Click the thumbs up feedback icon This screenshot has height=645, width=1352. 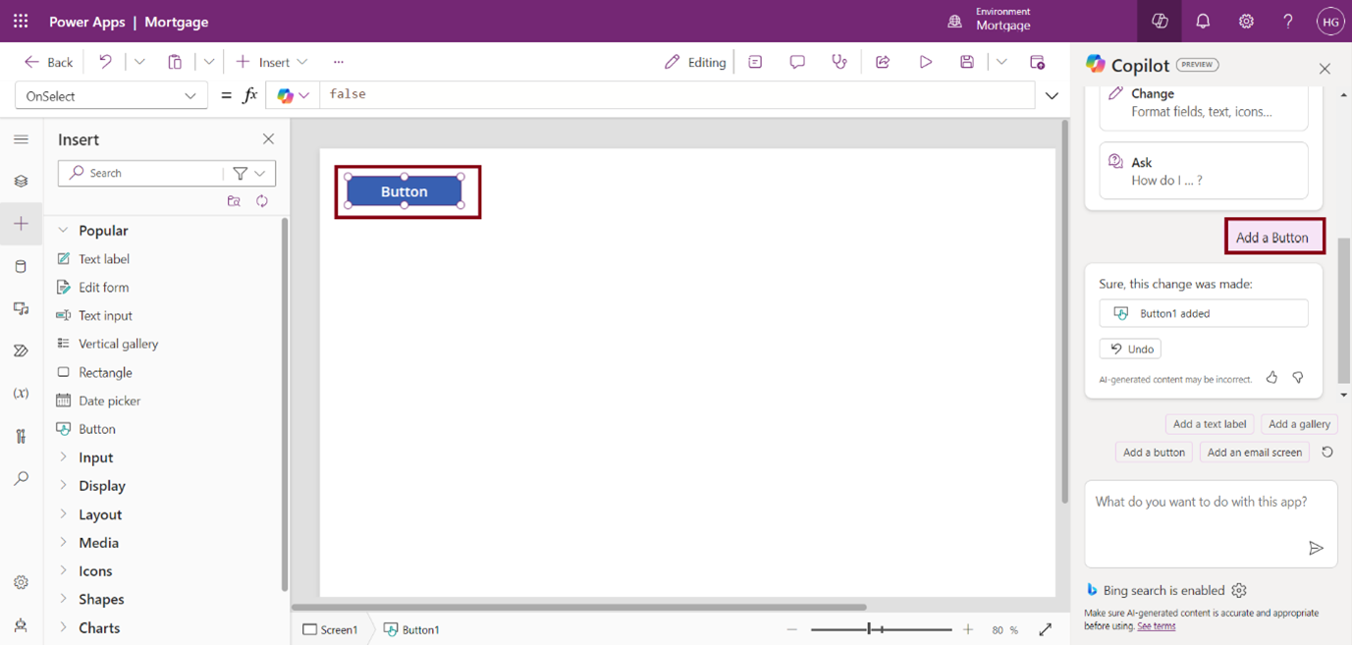(1271, 378)
